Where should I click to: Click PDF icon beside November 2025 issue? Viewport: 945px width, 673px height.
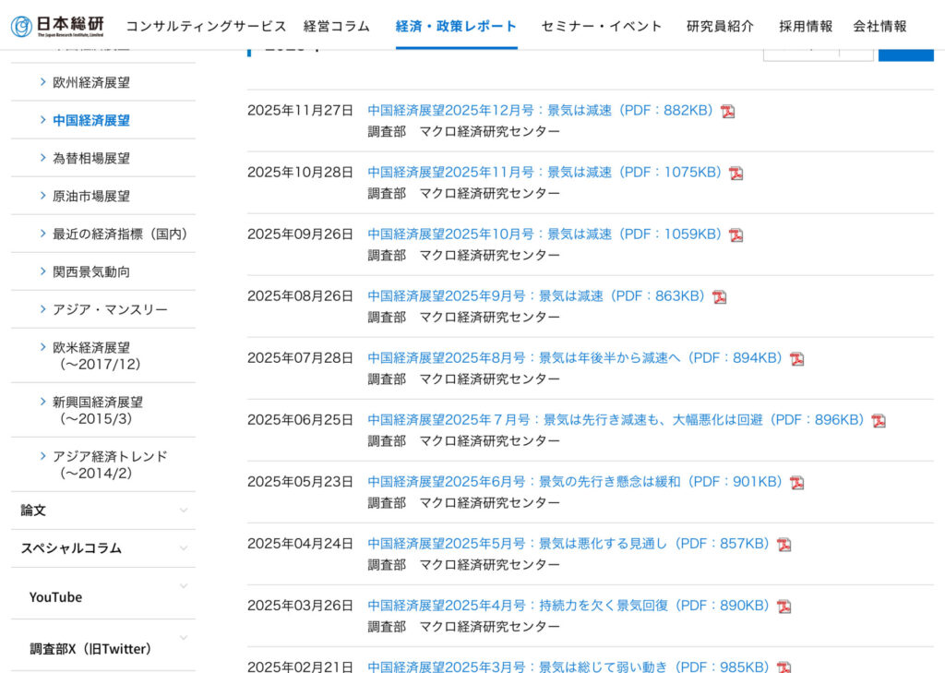(736, 174)
